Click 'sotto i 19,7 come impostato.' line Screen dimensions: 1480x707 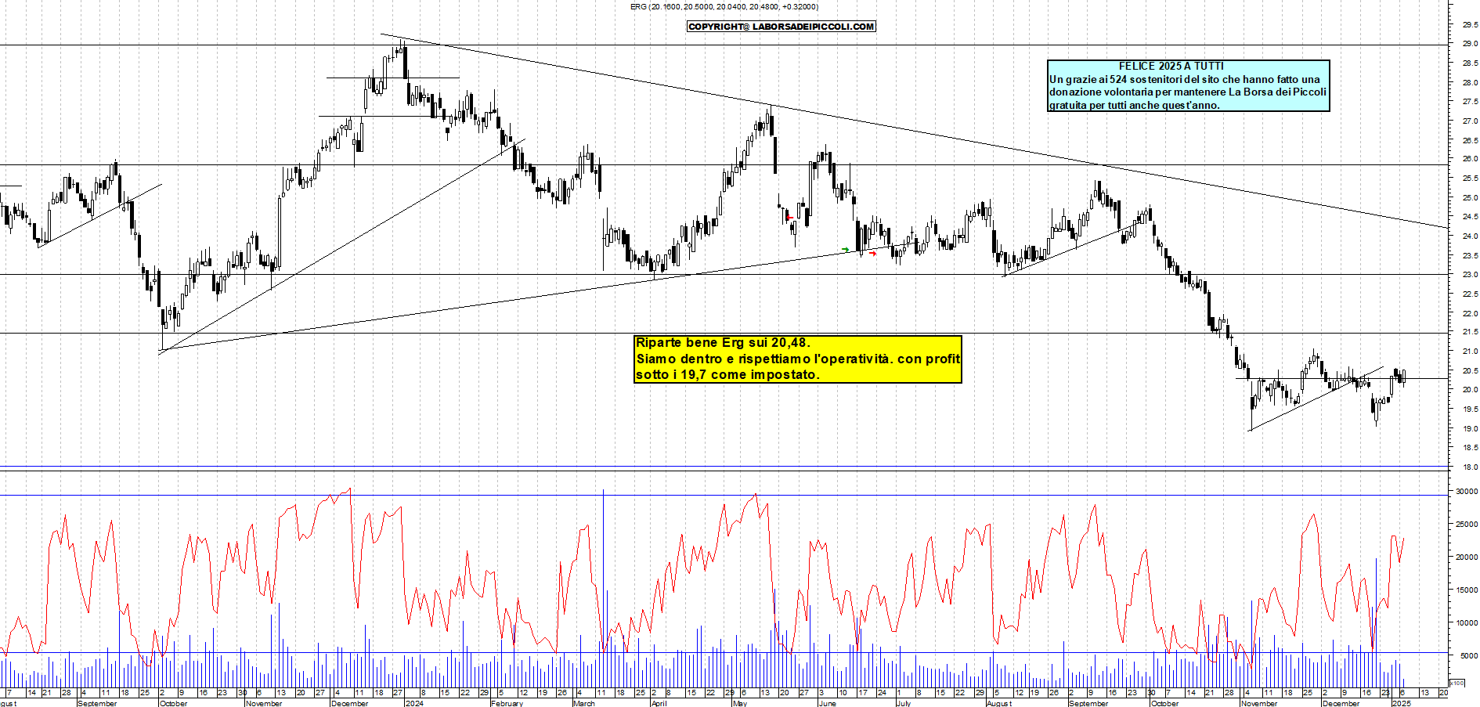tap(727, 374)
